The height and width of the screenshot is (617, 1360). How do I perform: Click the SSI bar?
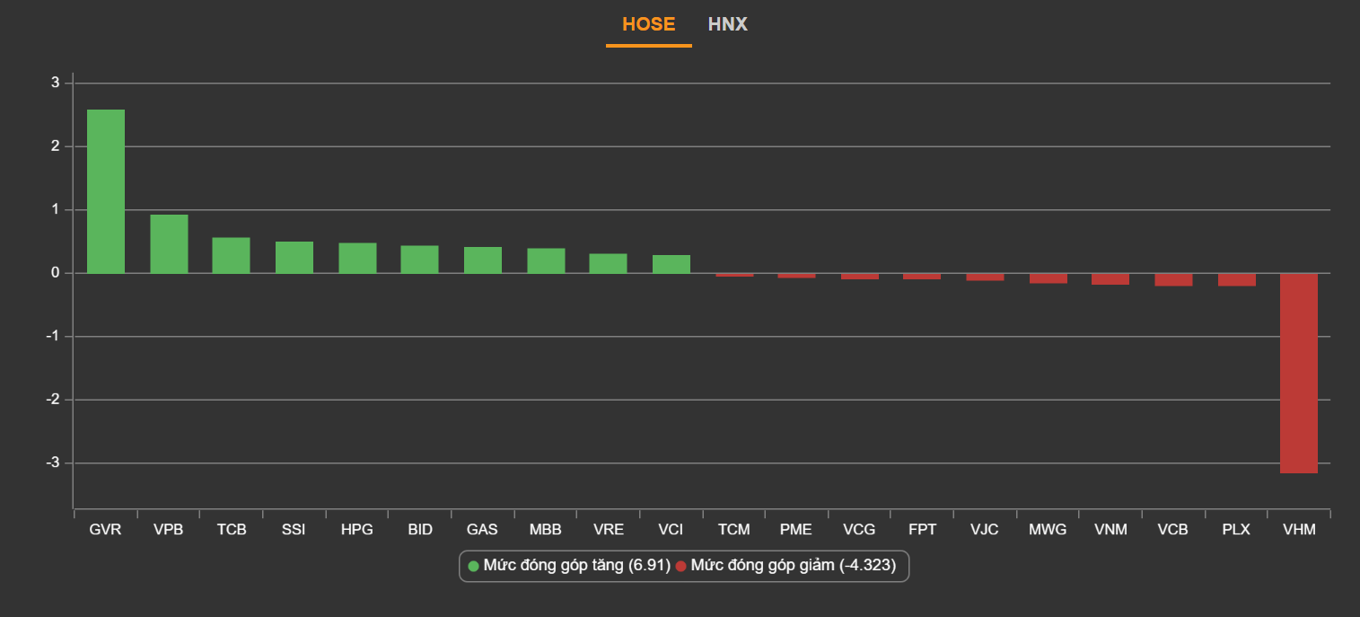(294, 258)
